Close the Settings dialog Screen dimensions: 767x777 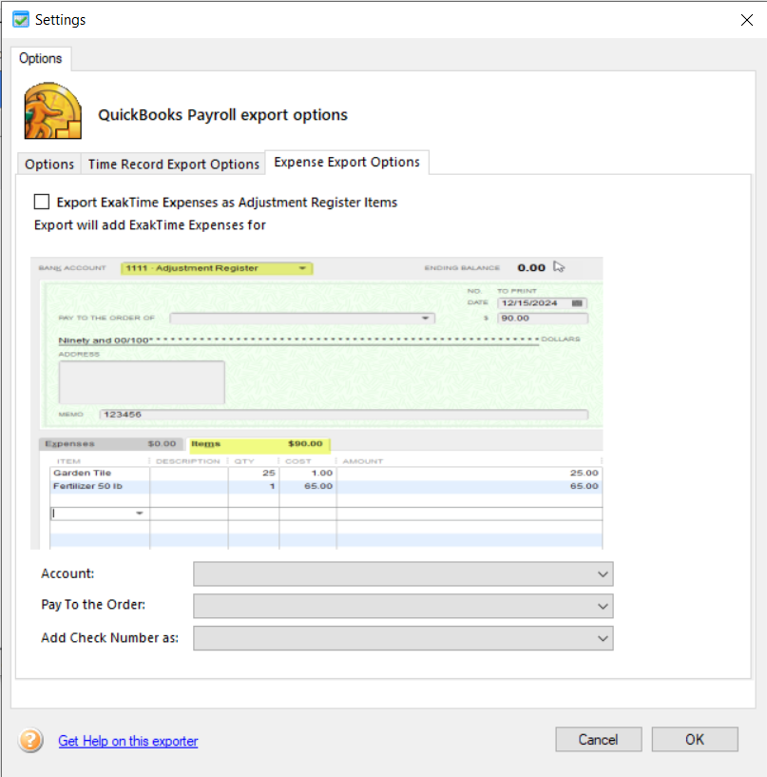(747, 20)
